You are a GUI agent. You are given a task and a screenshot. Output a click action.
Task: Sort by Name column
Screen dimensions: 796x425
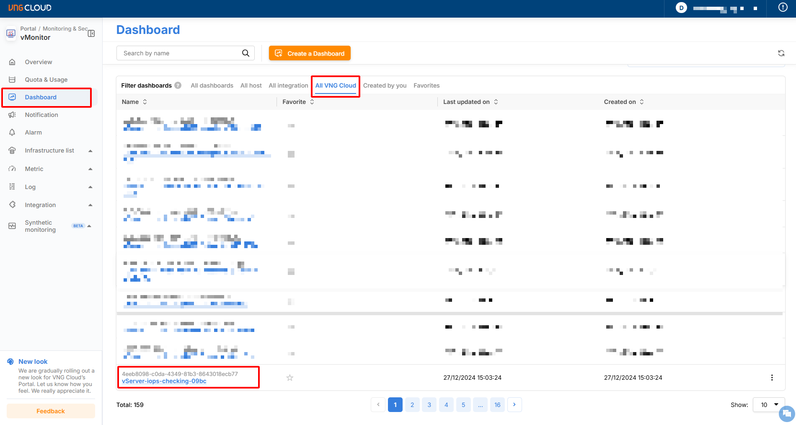[145, 102]
